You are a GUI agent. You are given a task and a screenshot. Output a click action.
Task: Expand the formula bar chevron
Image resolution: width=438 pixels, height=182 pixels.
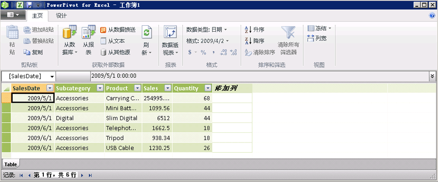click(433, 76)
